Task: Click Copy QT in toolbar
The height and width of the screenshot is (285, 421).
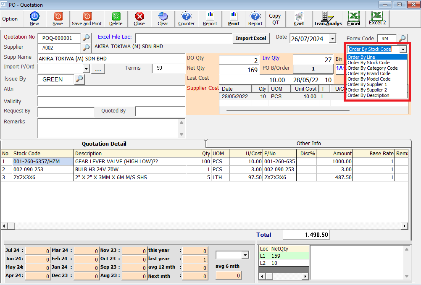Action: (x=275, y=19)
